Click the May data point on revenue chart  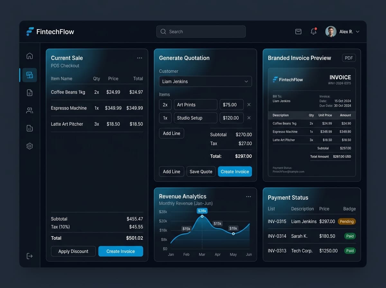(x=233, y=234)
